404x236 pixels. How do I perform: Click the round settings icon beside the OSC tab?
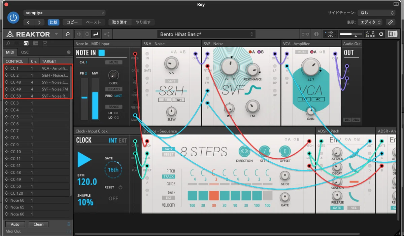click(x=69, y=52)
